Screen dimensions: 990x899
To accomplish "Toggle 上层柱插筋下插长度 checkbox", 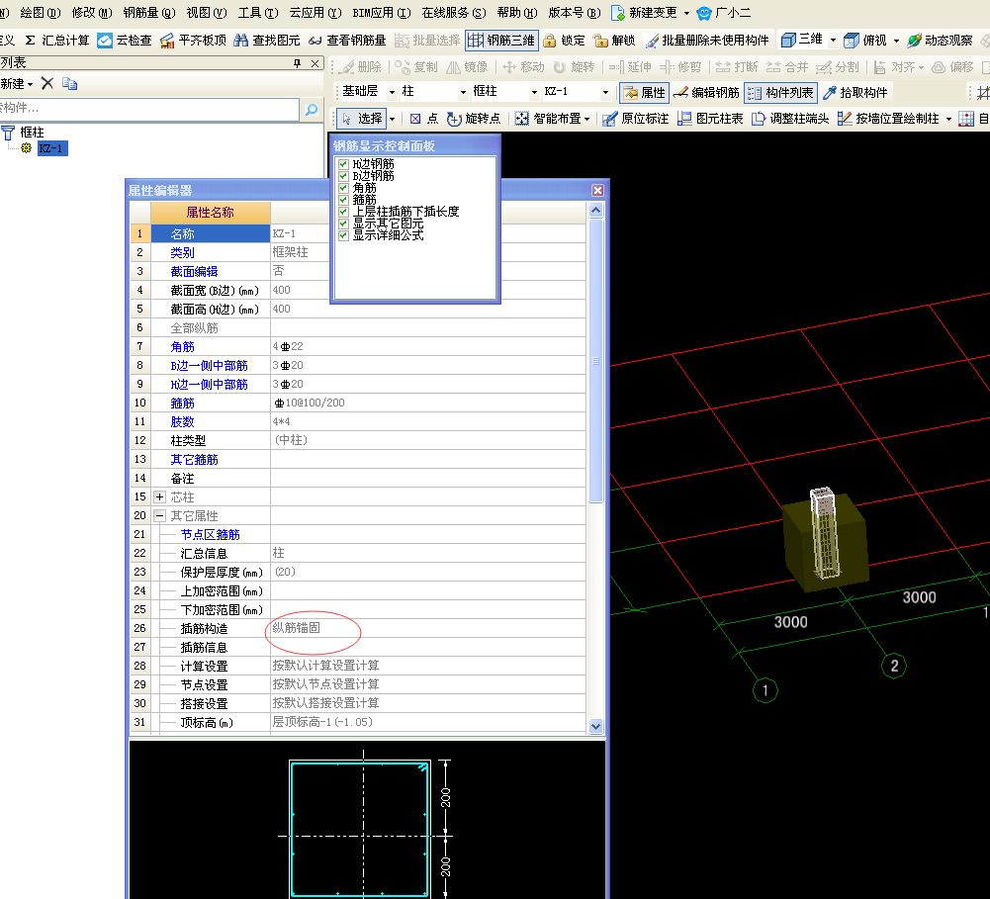I will tap(343, 212).
